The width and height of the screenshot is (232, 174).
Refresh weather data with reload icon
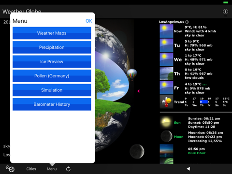[x=68, y=169]
